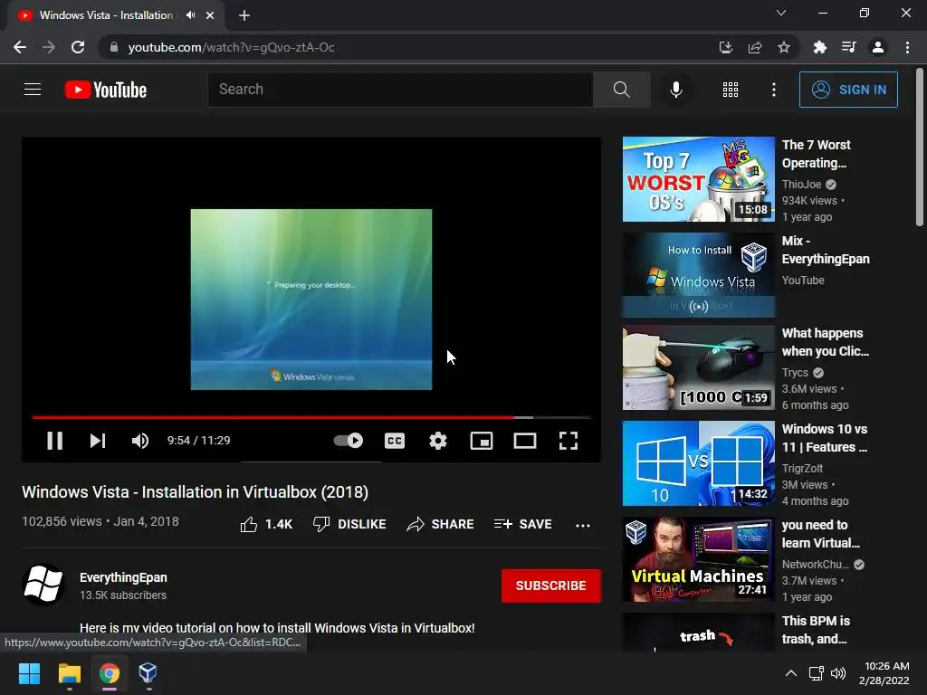The width and height of the screenshot is (927, 695).
Task: Open more actions ellipsis under video
Action: (x=583, y=526)
